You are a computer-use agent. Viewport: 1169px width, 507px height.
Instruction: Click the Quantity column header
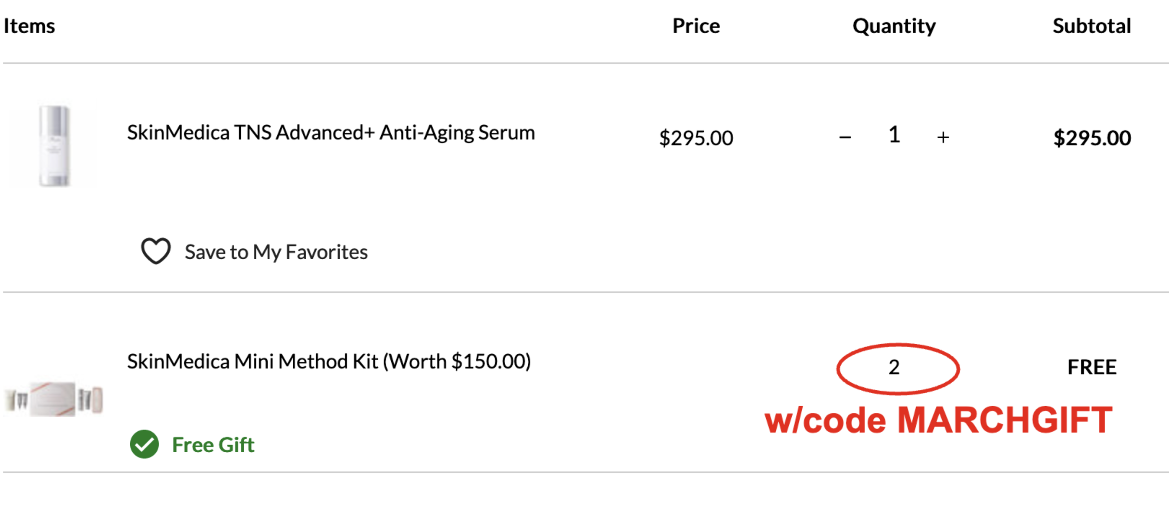(894, 26)
